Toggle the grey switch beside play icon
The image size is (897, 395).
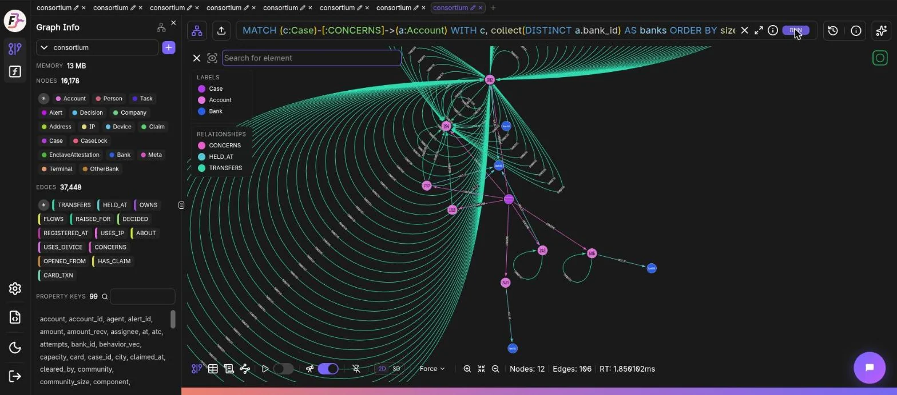click(x=283, y=369)
